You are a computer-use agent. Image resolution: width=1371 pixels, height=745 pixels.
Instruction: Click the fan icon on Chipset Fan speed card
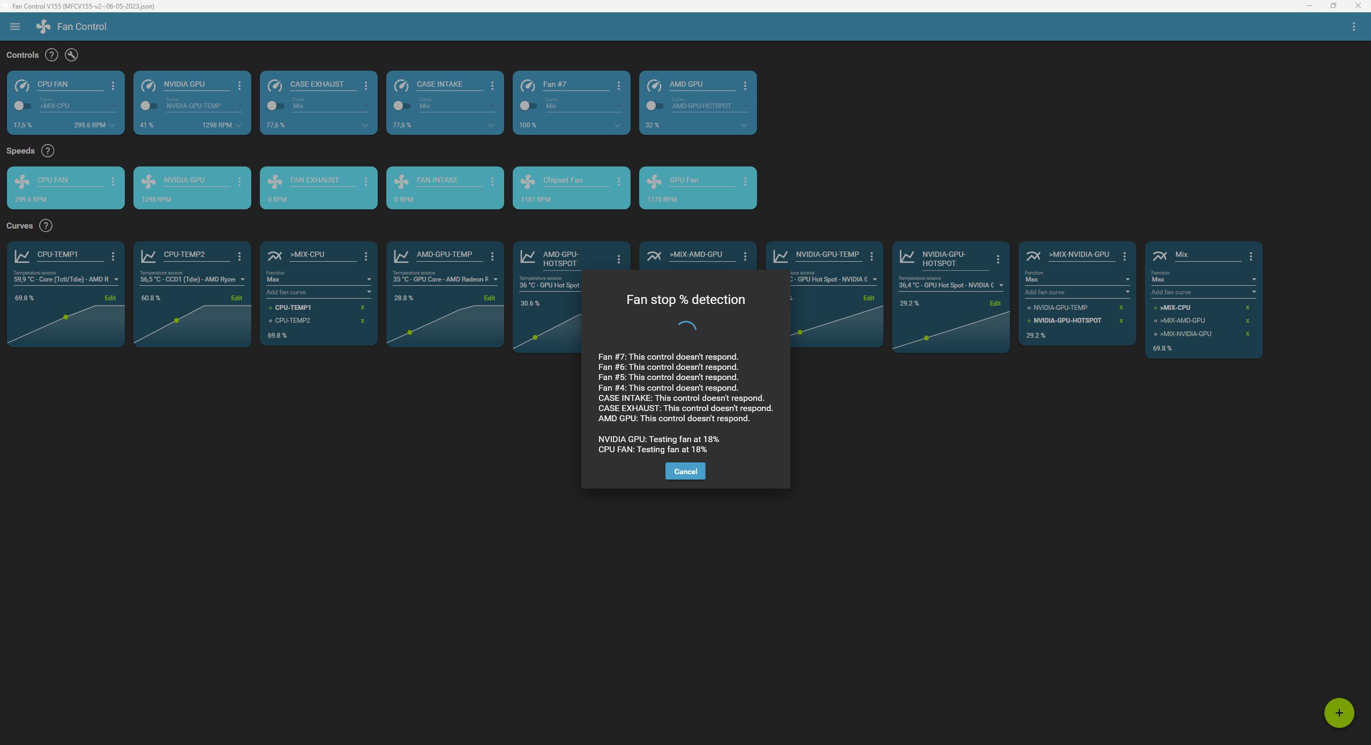[x=528, y=181]
